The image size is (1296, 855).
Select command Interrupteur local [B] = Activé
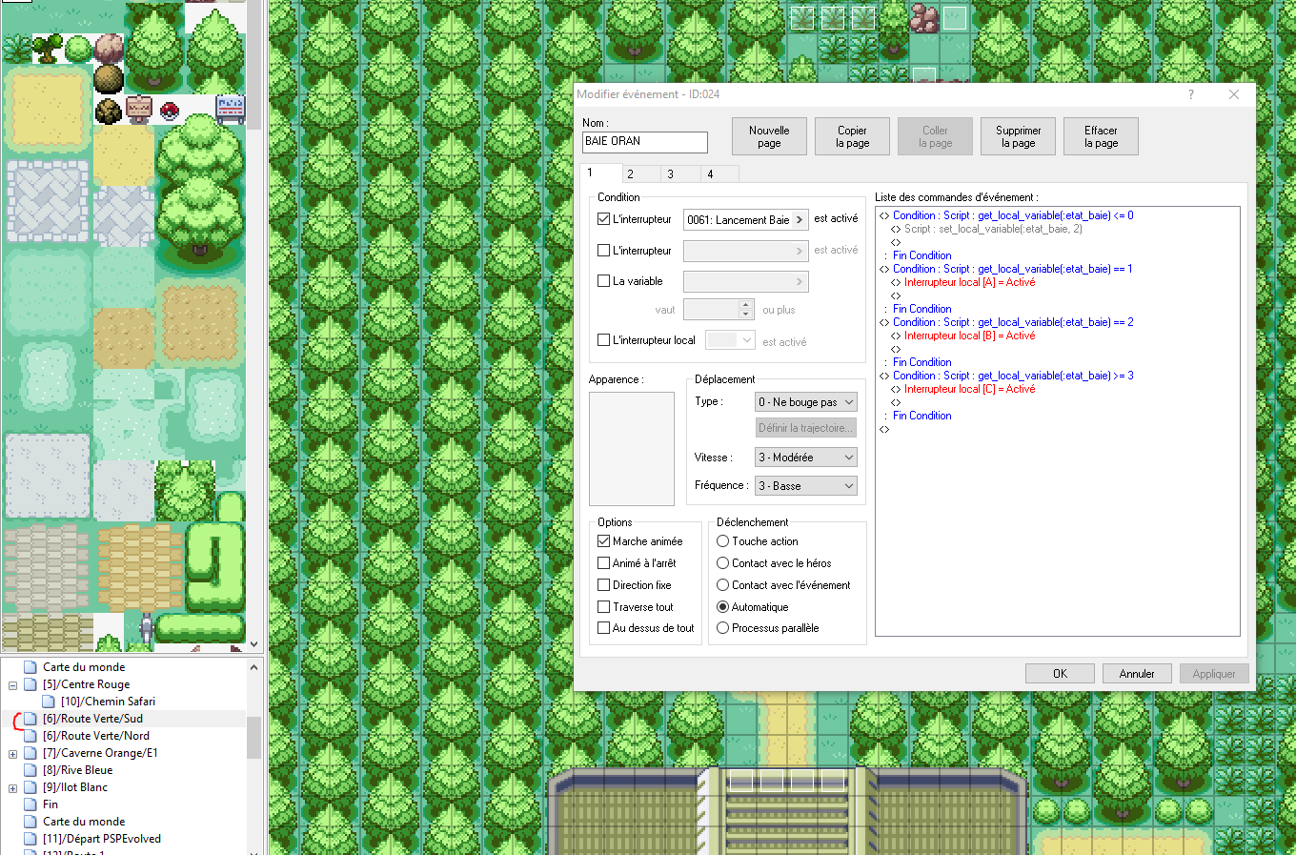point(969,336)
